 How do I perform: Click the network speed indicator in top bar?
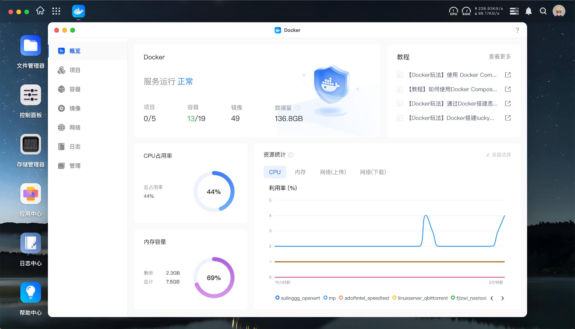point(489,11)
